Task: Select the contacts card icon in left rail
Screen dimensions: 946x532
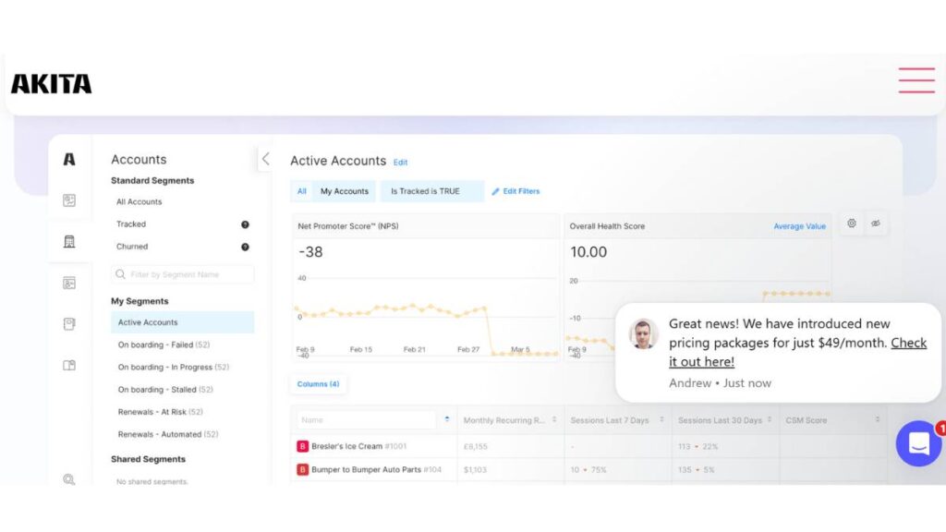Action: pos(69,283)
